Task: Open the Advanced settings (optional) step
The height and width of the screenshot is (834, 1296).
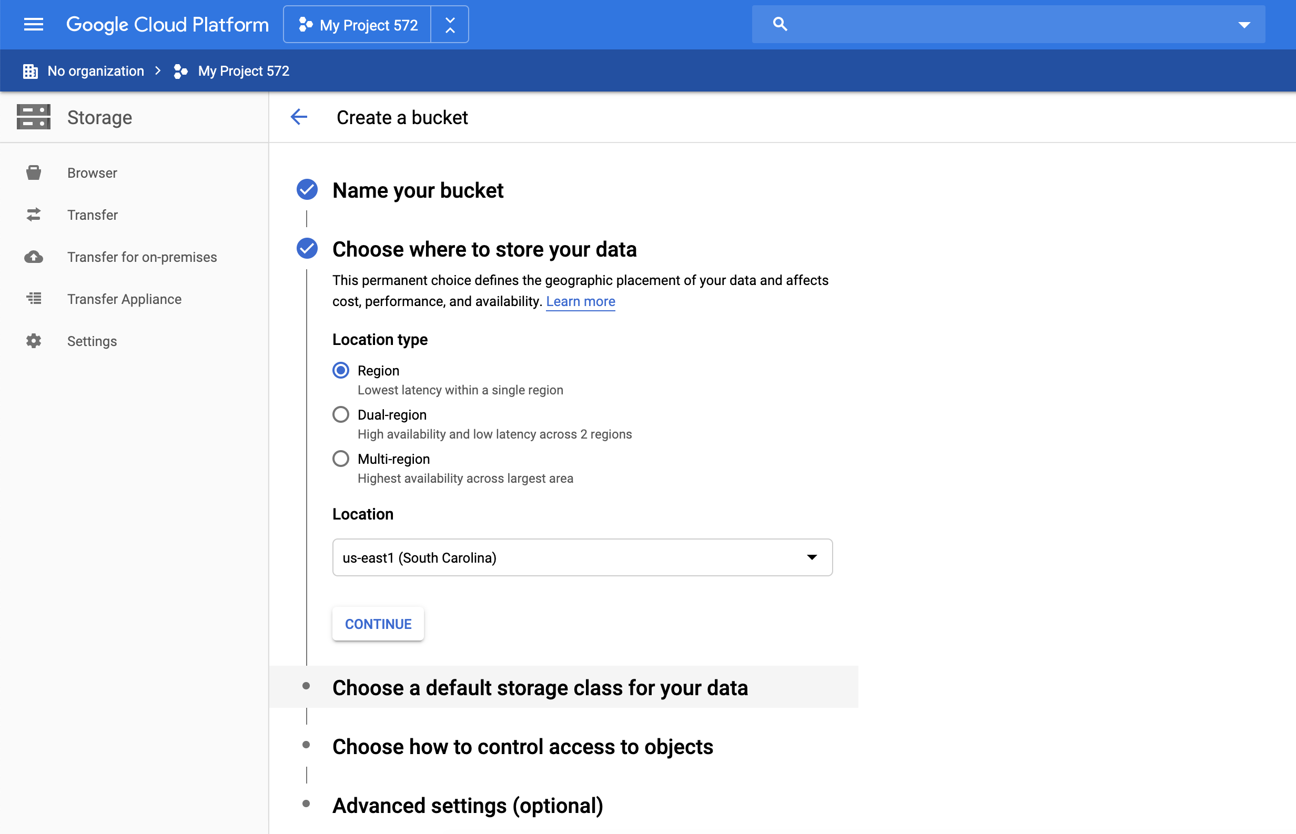Action: (x=468, y=805)
